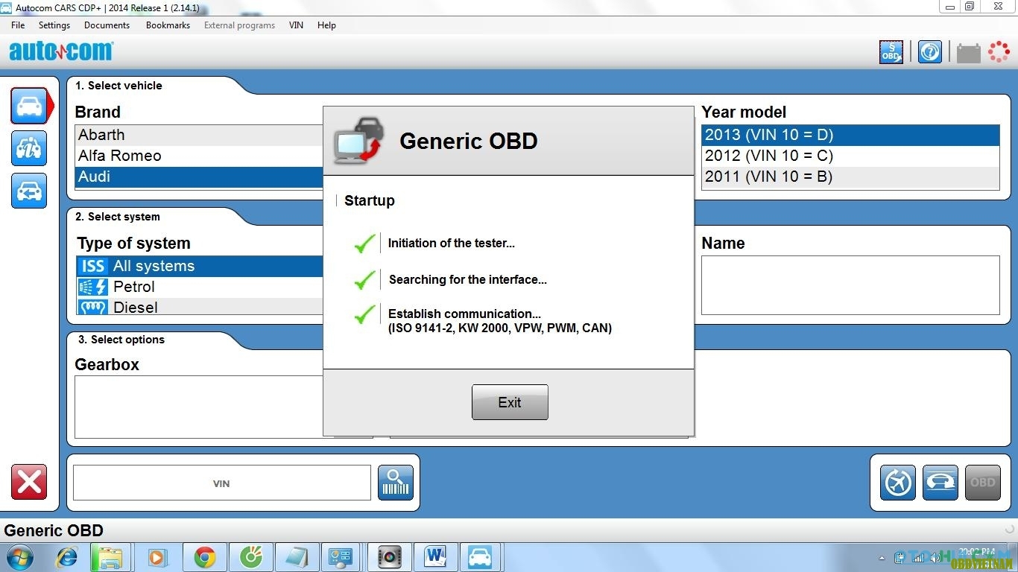Click the greyed OBD button at bottom right
The width and height of the screenshot is (1018, 572).
[x=983, y=482]
